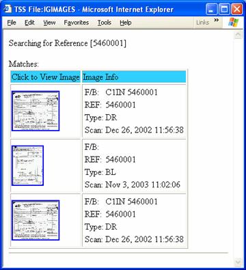
Task: Click the Windows flag logo icon
Action: [234, 23]
